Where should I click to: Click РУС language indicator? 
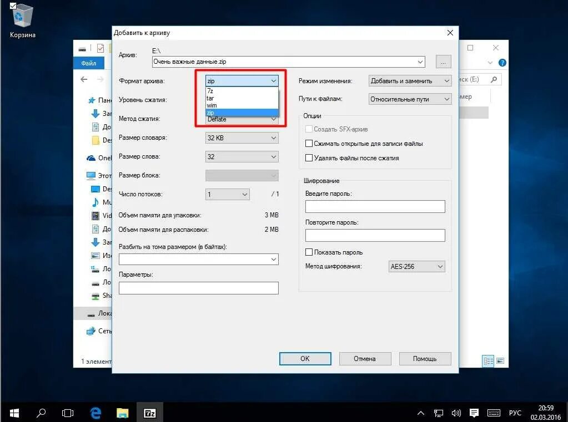[515, 413]
